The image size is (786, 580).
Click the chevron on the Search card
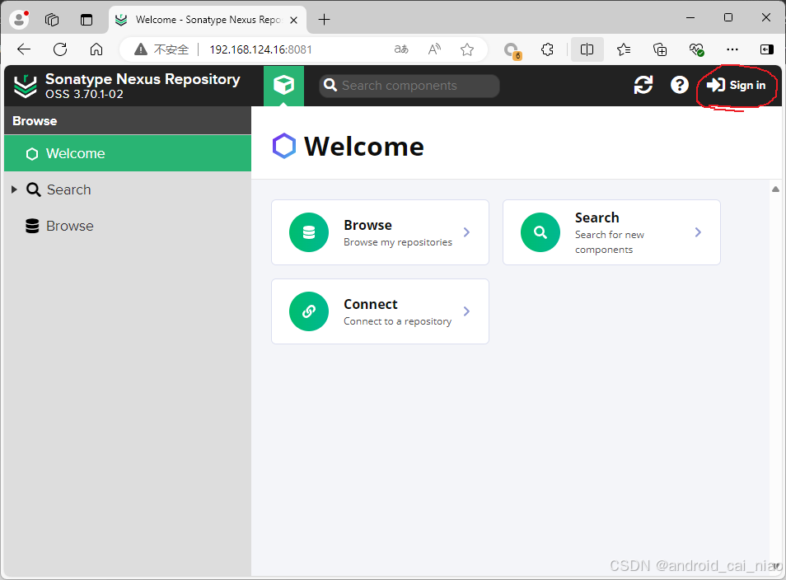699,232
